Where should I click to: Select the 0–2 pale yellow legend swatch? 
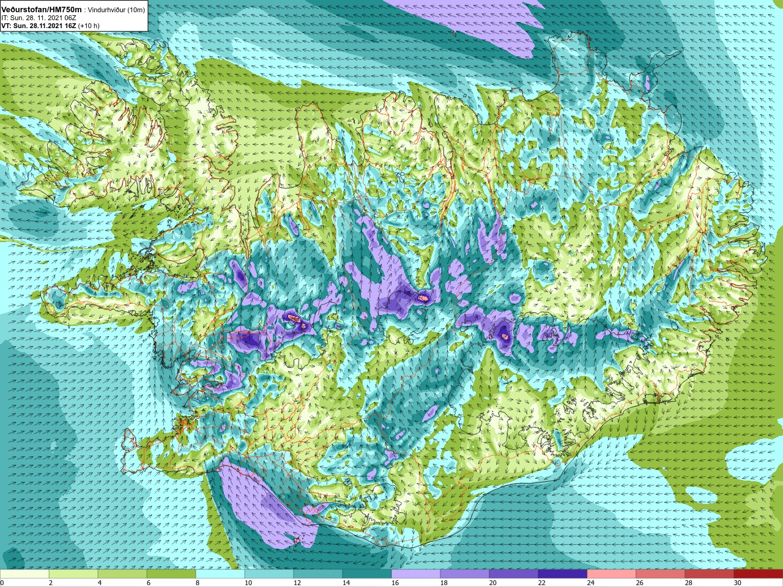24,574
